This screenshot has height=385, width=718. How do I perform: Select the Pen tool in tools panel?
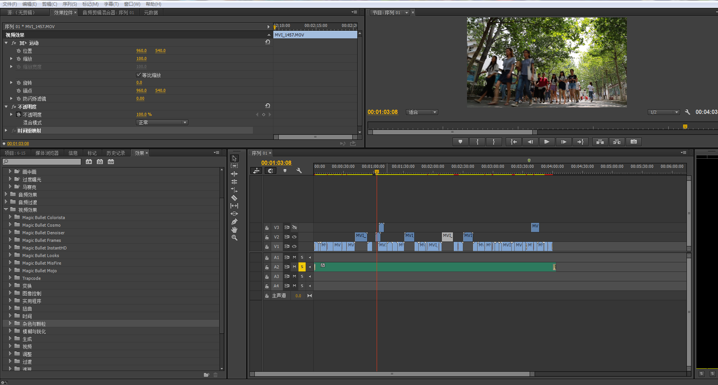[234, 222]
